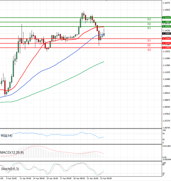Click the Stoch(9,6,3) indicator label
The width and height of the screenshot is (171, 181).
point(10,169)
